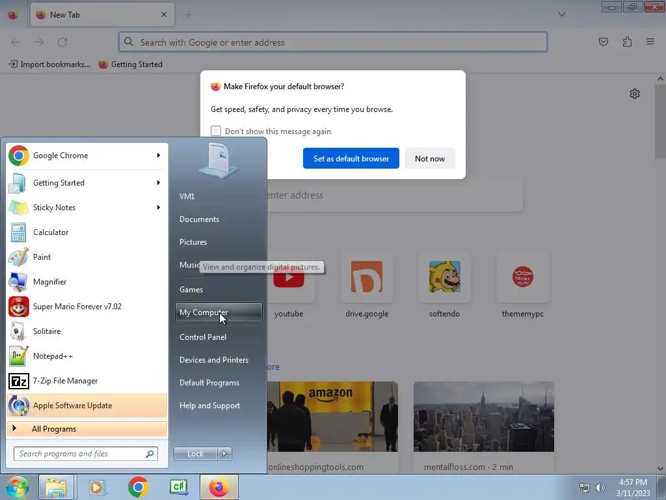Open Windows Media Player taskbar icon
The width and height of the screenshot is (666, 500).
pyautogui.click(x=97, y=487)
